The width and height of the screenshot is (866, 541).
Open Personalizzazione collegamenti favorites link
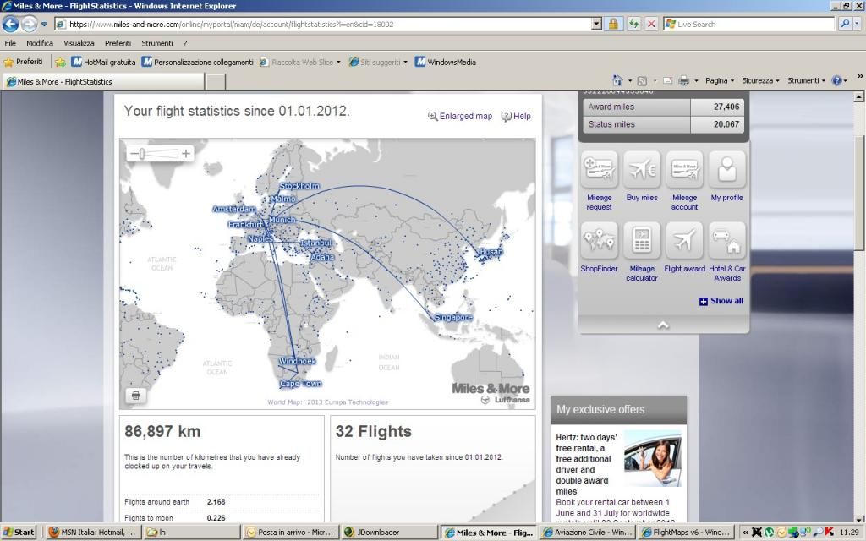197,62
